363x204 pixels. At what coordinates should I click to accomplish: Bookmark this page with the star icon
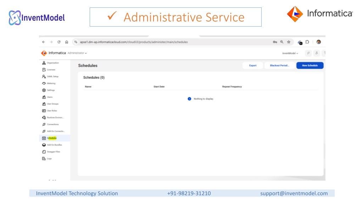pos(289,42)
